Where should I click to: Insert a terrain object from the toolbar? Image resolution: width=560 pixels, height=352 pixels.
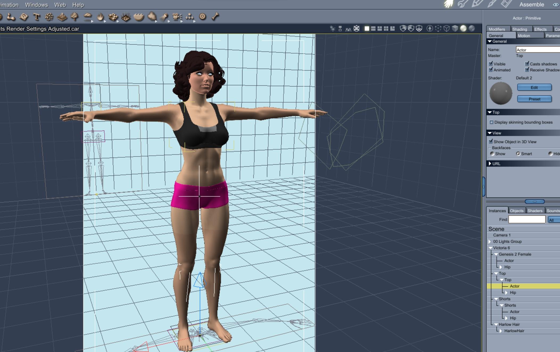click(62, 17)
